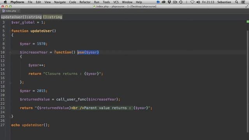The height and width of the screenshot is (140, 249).
Task: Click the value 1970 on line 8
Action: tap(41, 44)
